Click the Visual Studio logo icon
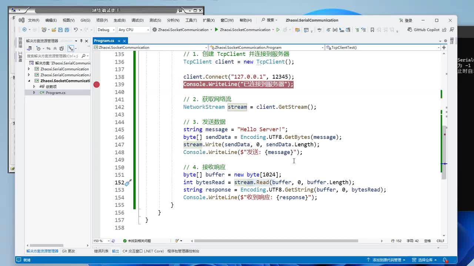The width and height of the screenshot is (474, 266). 21,20
